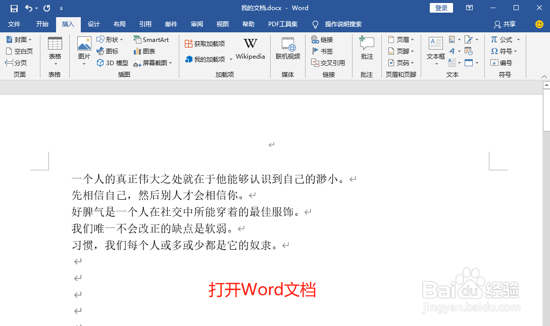
Task: Switch to the Design (设计) tab
Action: point(93,24)
